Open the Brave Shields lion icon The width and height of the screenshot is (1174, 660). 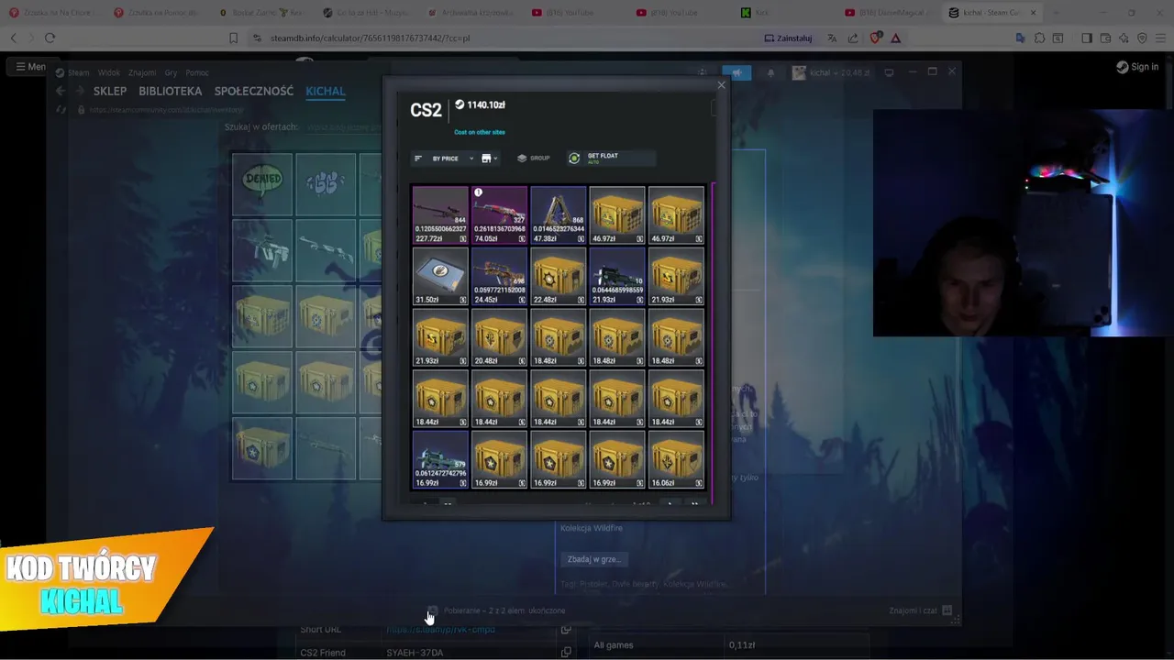[876, 38]
